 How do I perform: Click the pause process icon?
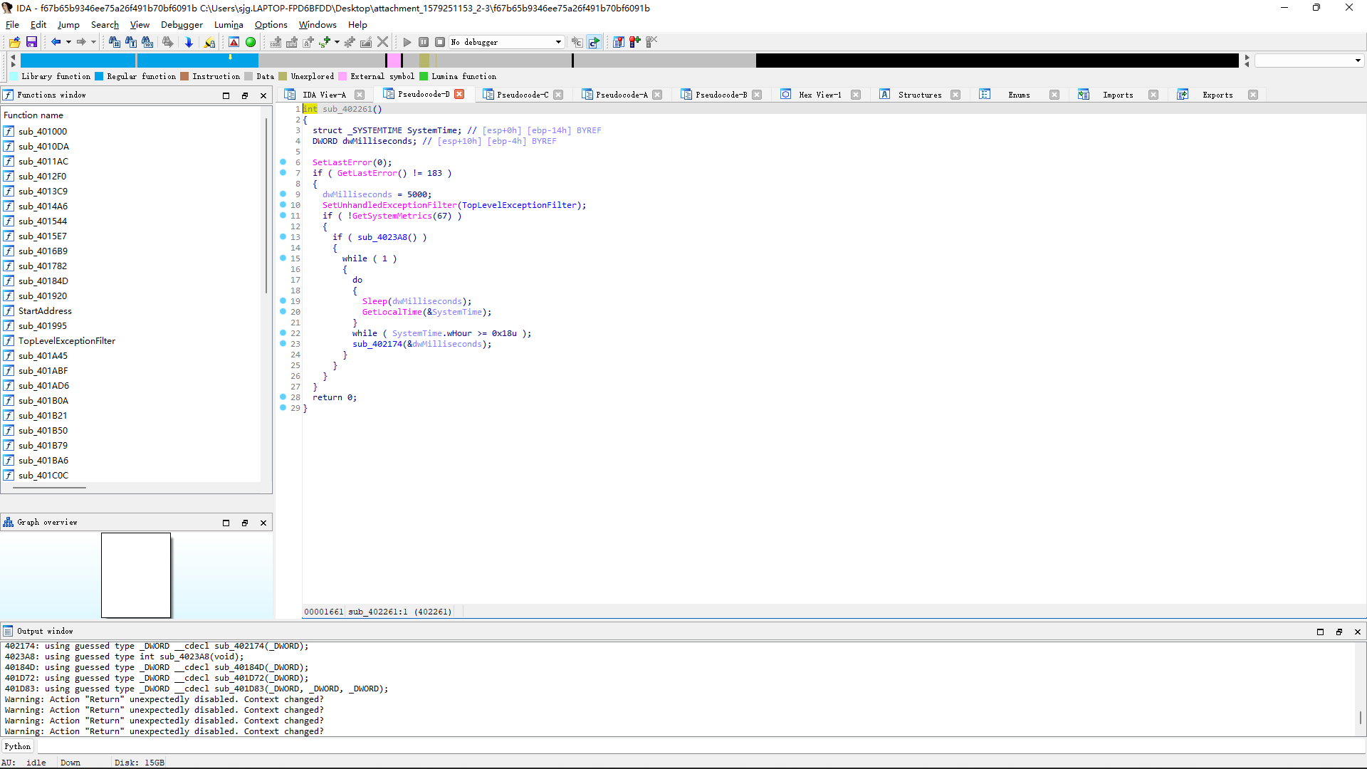(x=424, y=43)
